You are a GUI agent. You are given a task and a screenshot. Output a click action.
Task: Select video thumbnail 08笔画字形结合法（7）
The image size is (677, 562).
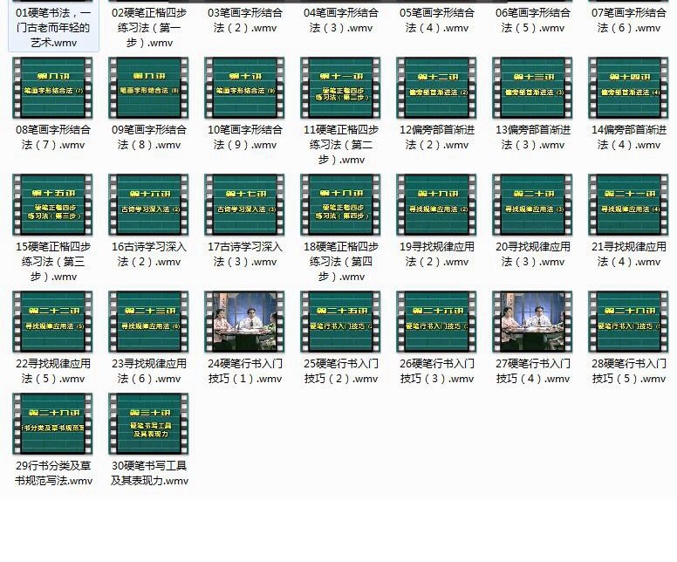52,88
